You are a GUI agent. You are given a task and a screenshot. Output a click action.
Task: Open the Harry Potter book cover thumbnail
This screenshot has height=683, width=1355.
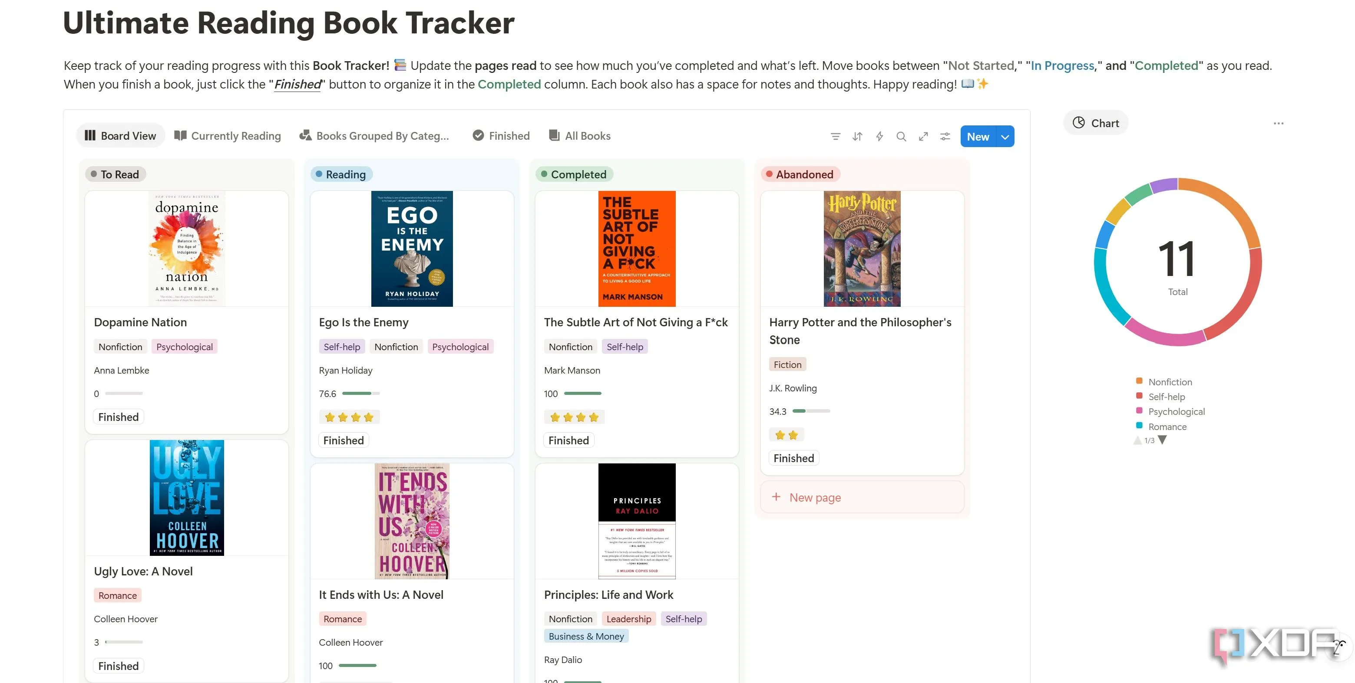(862, 249)
